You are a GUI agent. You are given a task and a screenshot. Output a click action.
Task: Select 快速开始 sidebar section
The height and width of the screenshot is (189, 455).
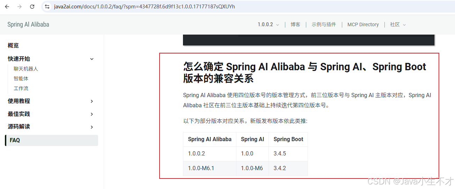19,59
